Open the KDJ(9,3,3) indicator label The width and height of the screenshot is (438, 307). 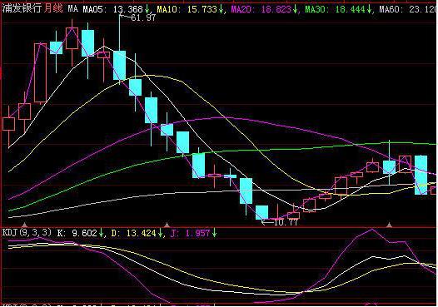tap(27, 232)
